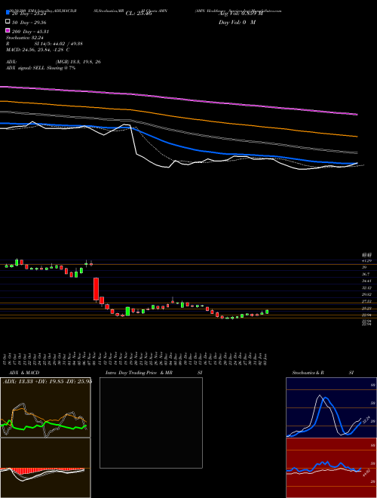
Task: Click the 'ADX signal: SELL' text
Action: (26, 68)
